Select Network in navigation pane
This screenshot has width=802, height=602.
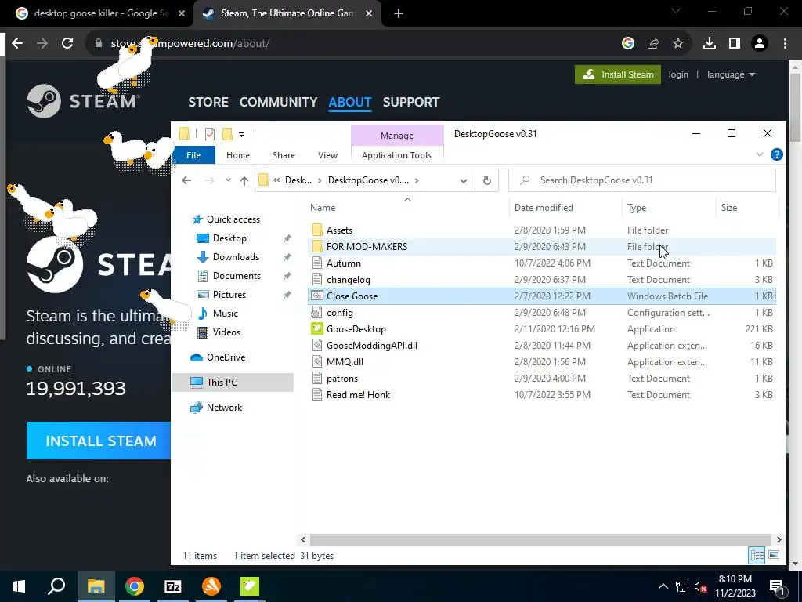coord(224,408)
